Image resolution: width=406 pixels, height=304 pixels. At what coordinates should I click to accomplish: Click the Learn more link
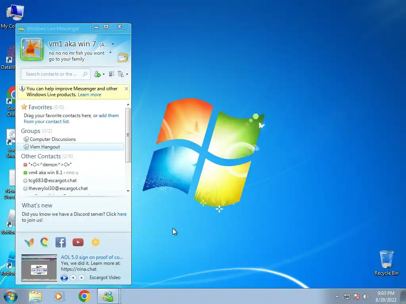89,95
